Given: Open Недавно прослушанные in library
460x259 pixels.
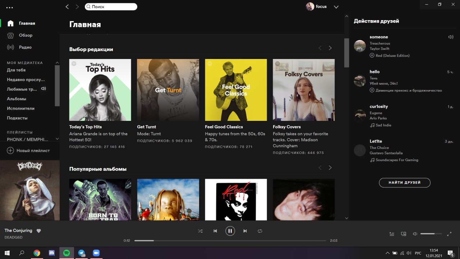Looking at the screenshot, I should pos(26,79).
